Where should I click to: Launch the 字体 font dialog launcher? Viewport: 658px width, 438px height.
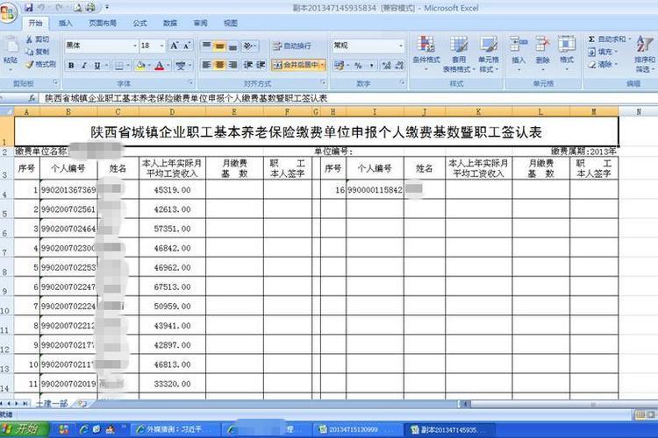point(190,82)
